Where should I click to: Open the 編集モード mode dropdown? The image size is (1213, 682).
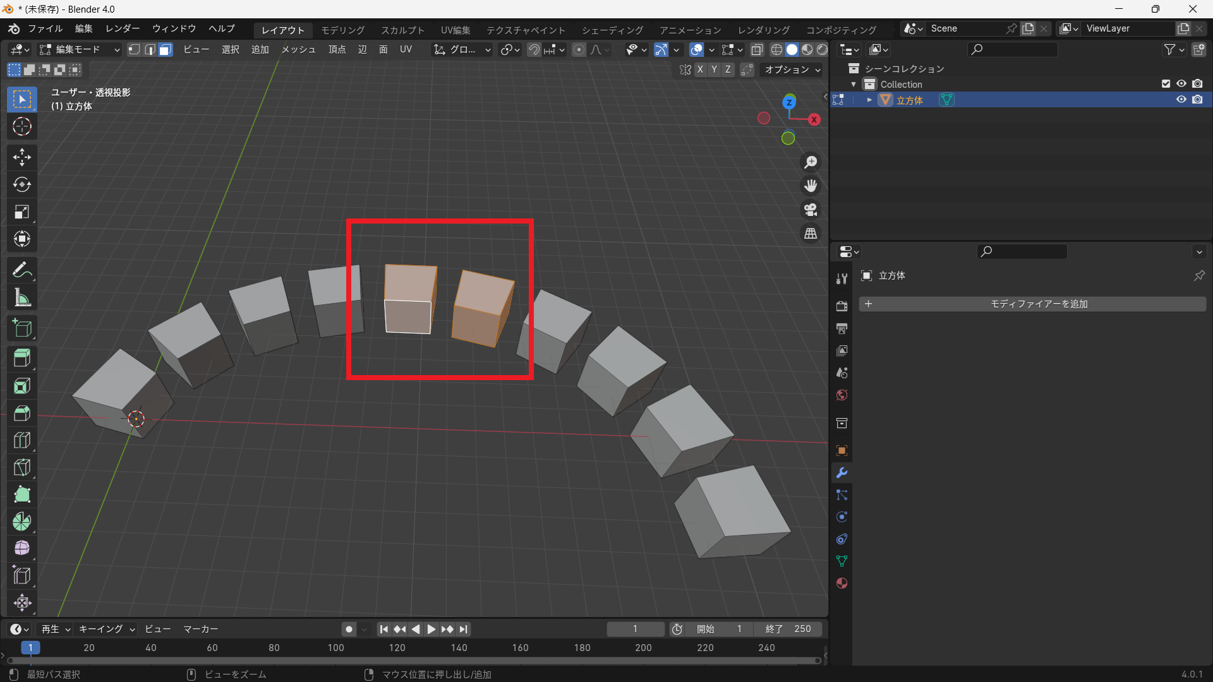[79, 49]
